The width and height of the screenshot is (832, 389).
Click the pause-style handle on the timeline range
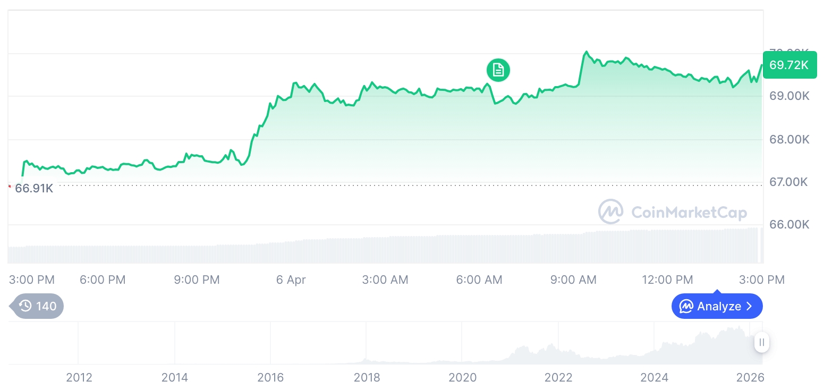[x=762, y=343]
